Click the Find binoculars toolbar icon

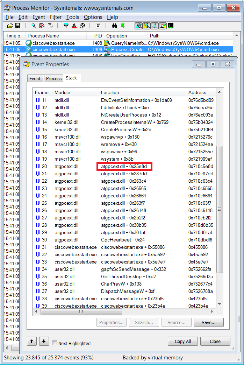114,26
